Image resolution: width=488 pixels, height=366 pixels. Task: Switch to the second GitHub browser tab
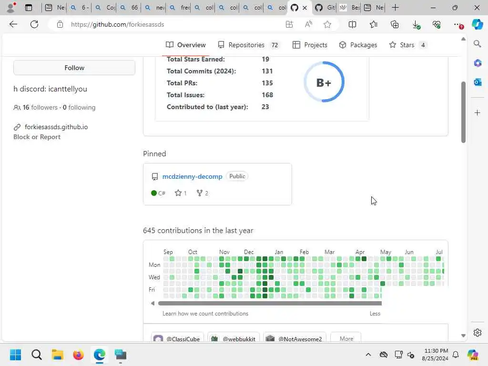pos(325,8)
